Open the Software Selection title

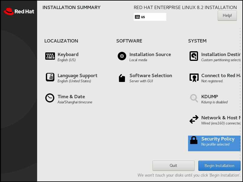tap(151, 76)
